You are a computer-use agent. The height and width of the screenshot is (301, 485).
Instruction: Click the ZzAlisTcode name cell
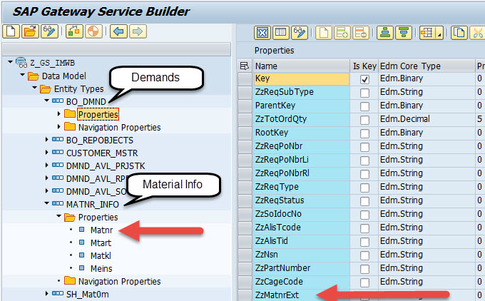[x=302, y=228]
